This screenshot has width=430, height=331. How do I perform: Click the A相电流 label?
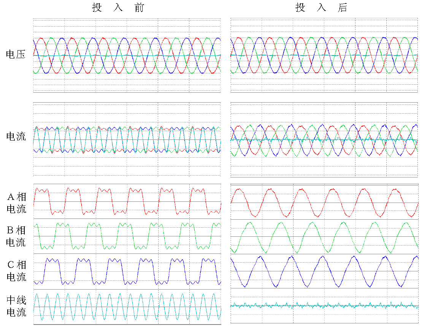pyautogui.click(x=16, y=203)
